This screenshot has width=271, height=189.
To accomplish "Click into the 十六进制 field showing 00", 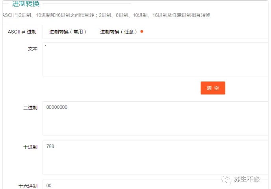I will tap(155, 184).
